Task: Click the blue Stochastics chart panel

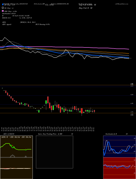Action: point(119,146)
